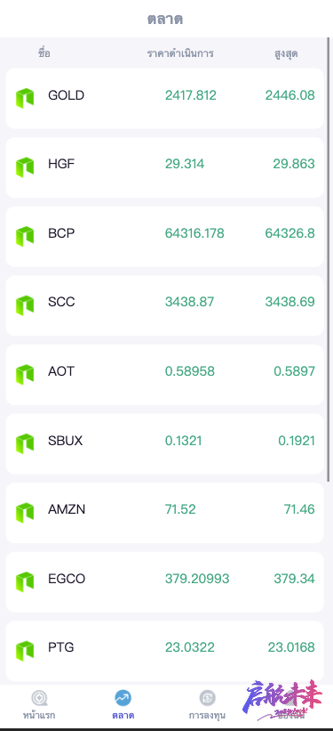This screenshot has height=731, width=333.
Task: Open the EGCO market row
Action: (164, 581)
